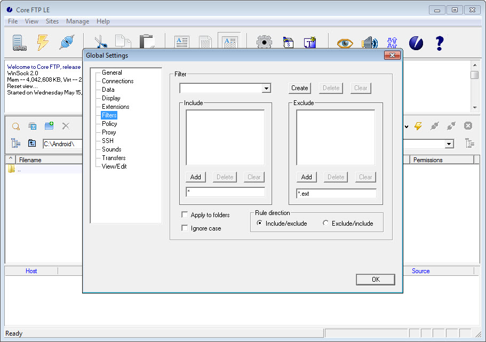
Task: Click Add button under Include list
Action: [196, 177]
